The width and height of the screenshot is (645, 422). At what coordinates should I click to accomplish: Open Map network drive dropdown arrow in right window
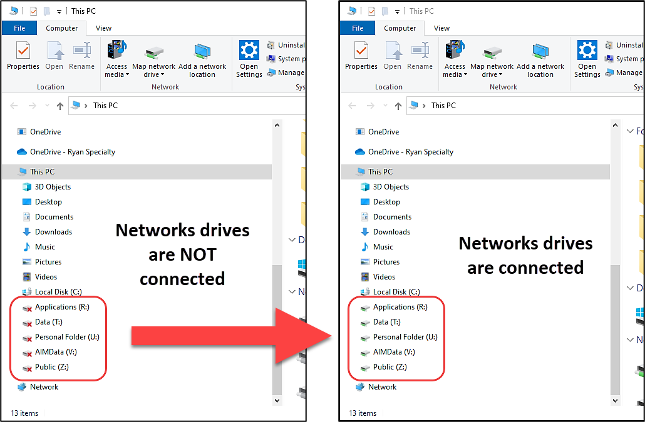(x=500, y=75)
